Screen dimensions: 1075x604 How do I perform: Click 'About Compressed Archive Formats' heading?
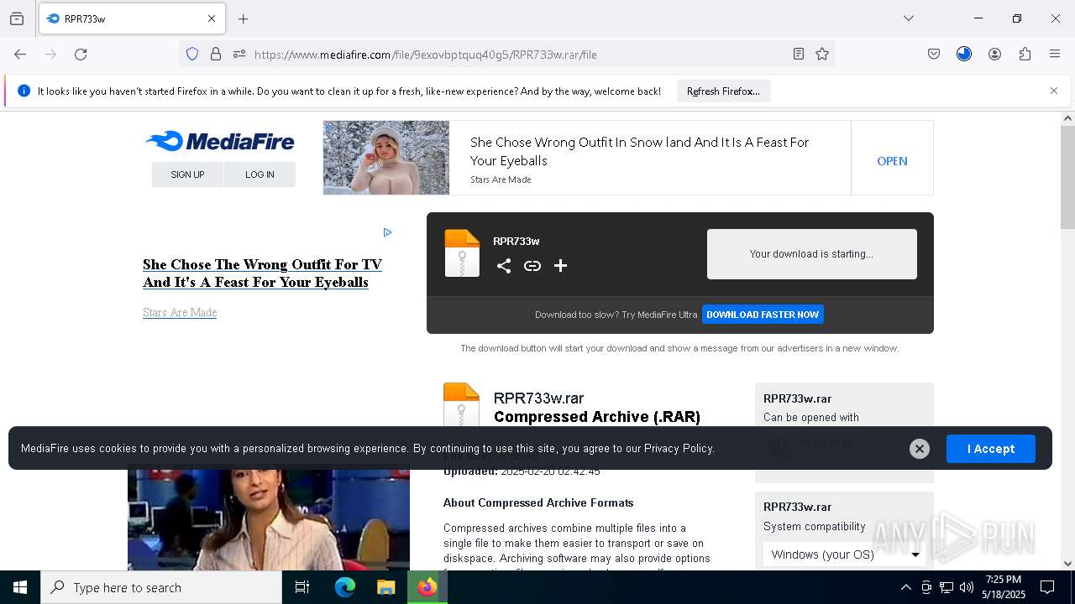pos(538,502)
